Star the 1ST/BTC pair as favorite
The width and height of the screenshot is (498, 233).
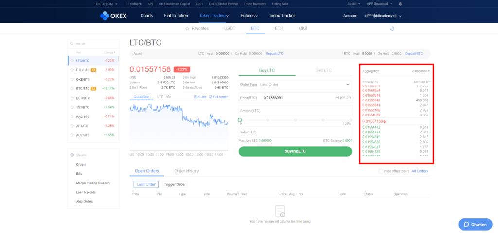click(x=72, y=107)
